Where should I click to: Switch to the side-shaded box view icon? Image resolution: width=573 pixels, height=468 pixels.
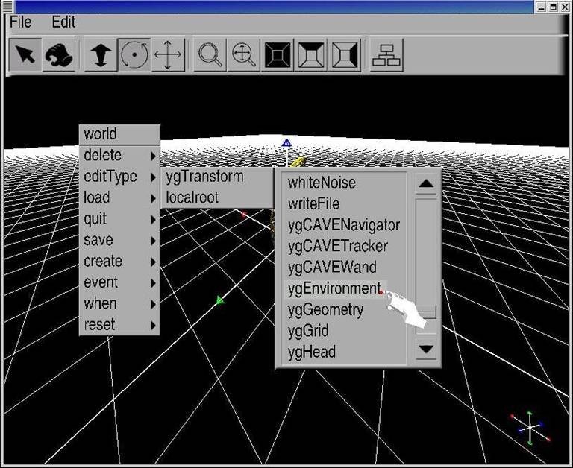point(344,54)
